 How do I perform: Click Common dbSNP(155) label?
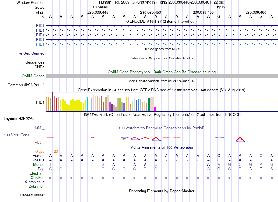[x=26, y=85]
